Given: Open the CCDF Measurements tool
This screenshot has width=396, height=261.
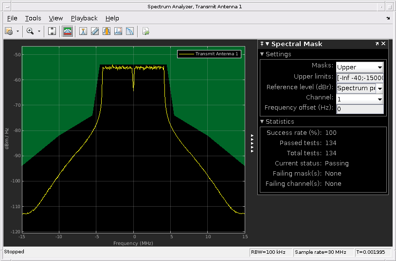Looking at the screenshot, I should tap(130, 31).
